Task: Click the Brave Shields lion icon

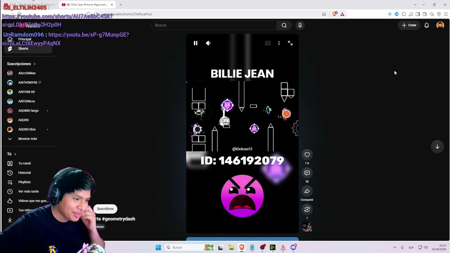Action: click(x=335, y=14)
